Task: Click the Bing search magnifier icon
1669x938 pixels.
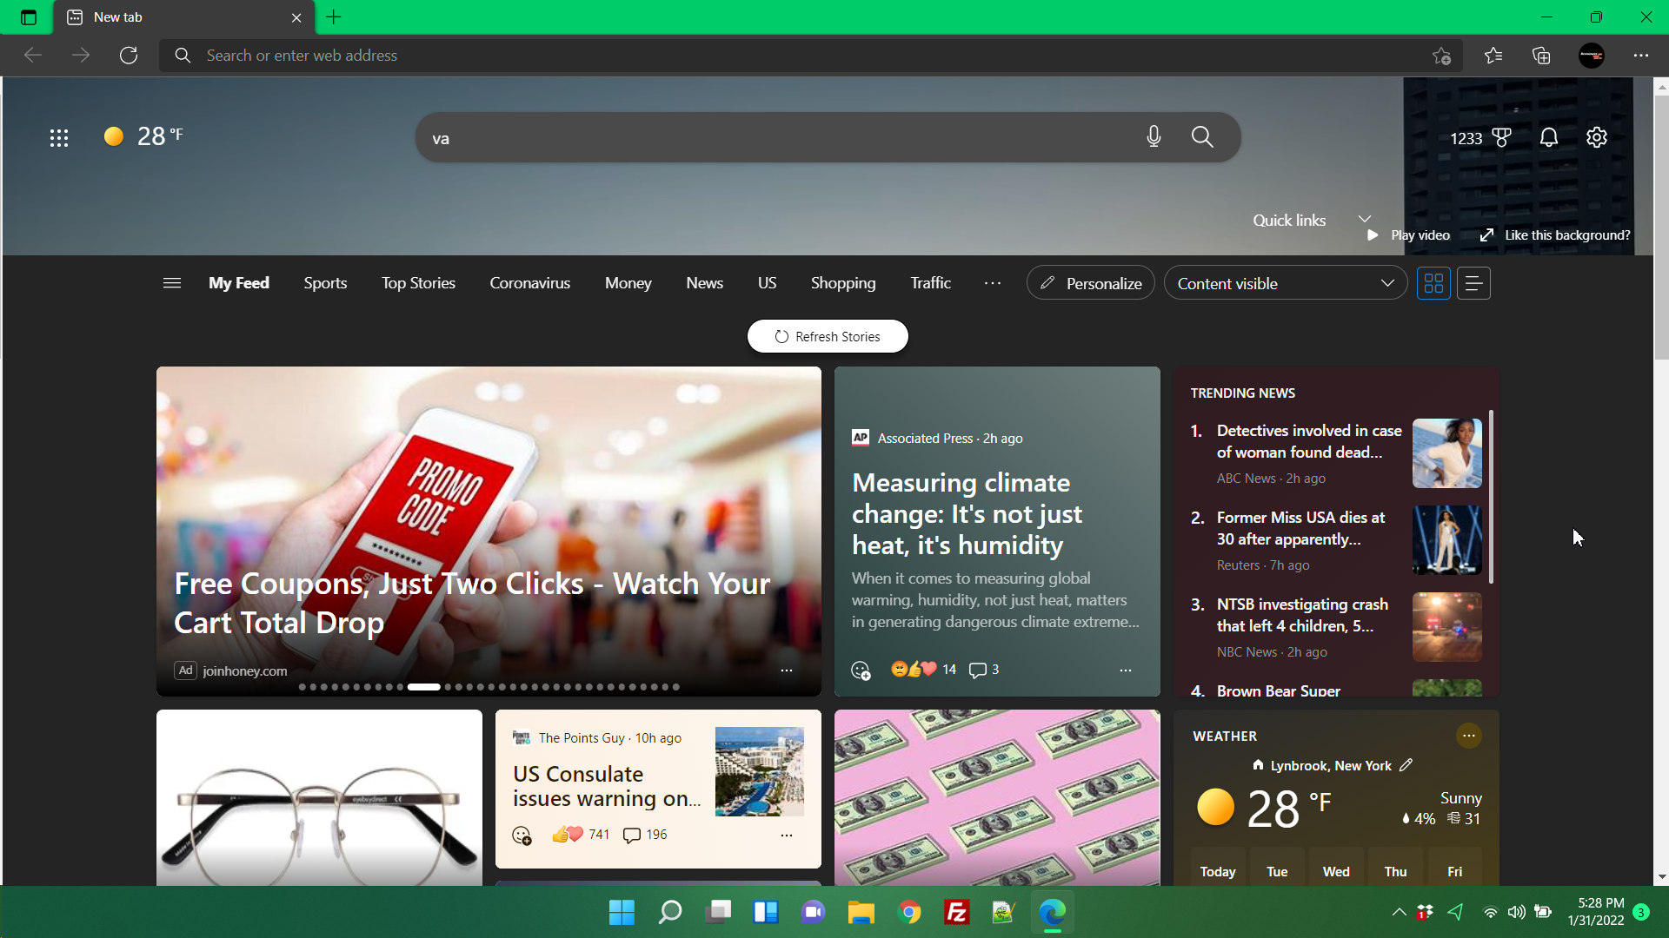Action: pos(1201,136)
